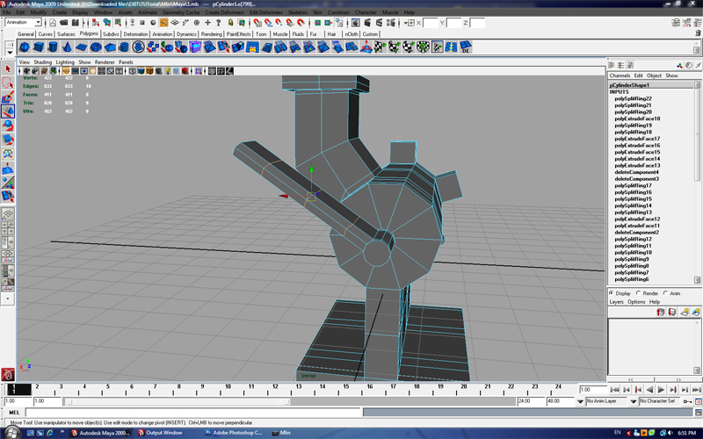This screenshot has width=703, height=439.
Task: Open the Animation menu set dropdown
Action: 24,22
